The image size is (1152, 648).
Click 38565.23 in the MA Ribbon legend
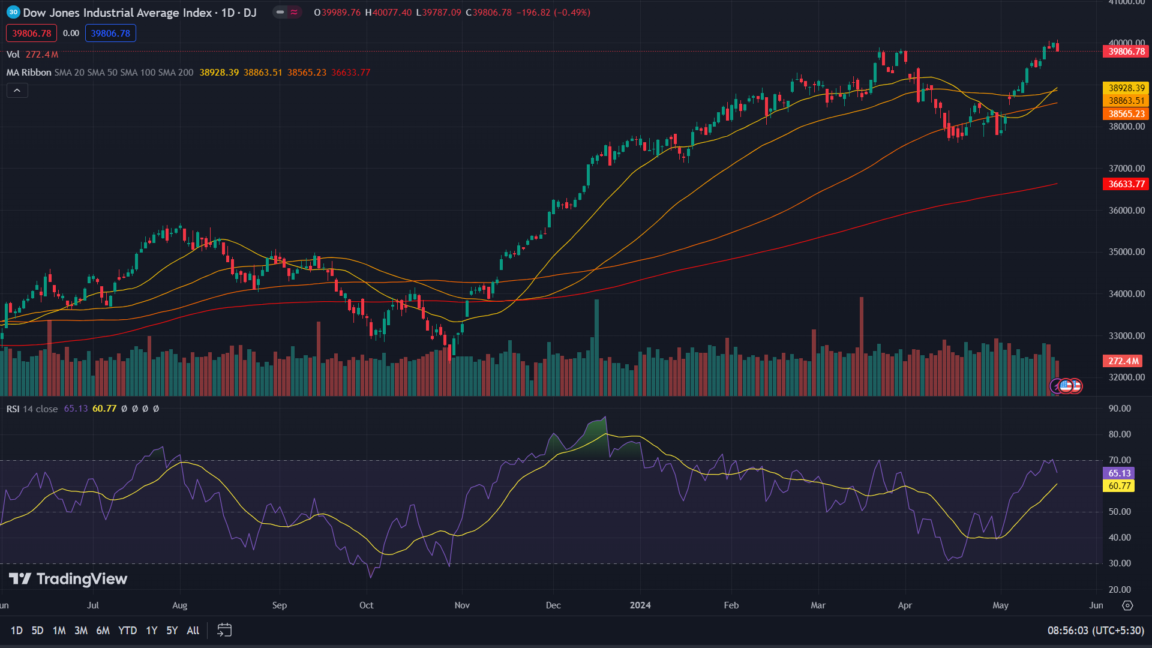coord(307,73)
